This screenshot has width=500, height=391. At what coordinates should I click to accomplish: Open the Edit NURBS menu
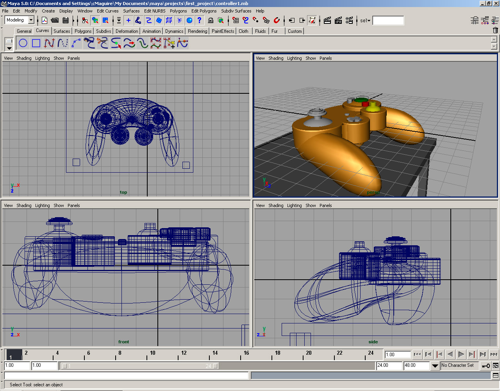[x=155, y=11]
